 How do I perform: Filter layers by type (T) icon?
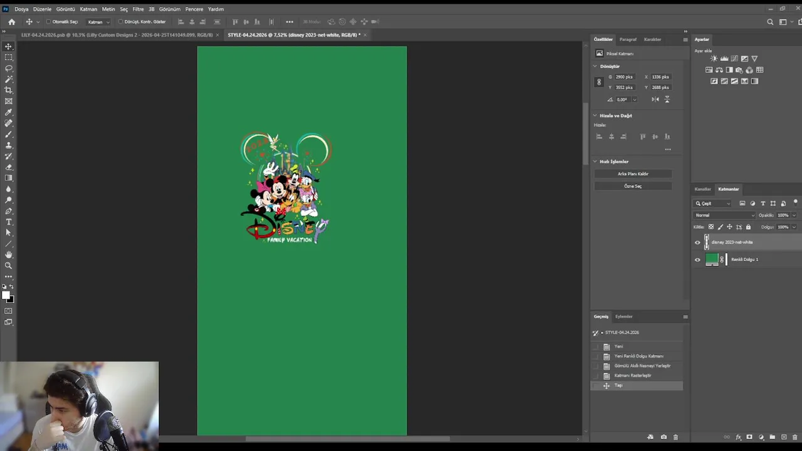(763, 204)
